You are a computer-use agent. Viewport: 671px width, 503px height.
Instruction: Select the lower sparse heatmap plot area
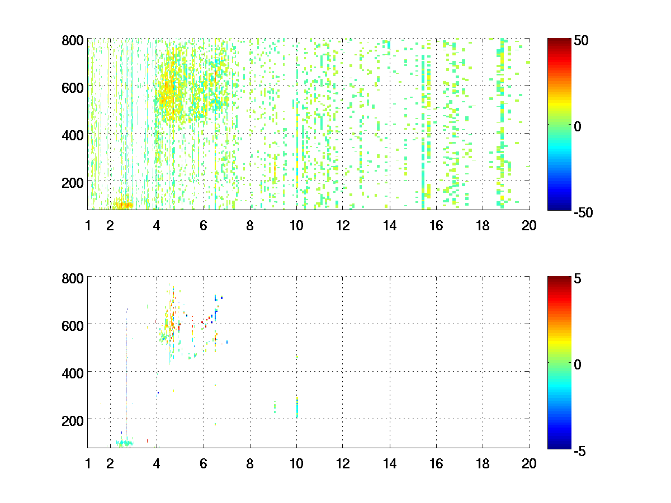coord(309,362)
